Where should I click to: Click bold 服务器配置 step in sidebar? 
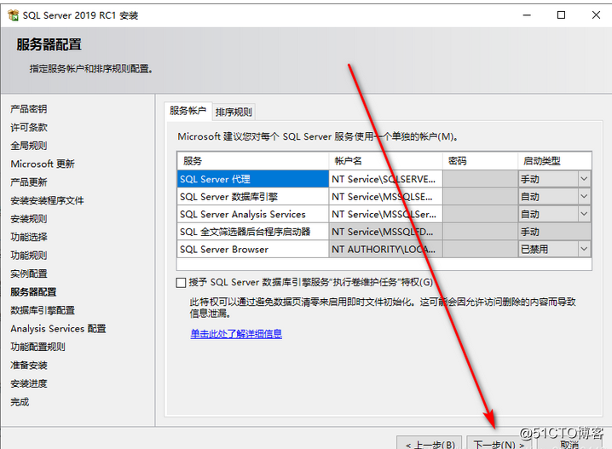[33, 291]
